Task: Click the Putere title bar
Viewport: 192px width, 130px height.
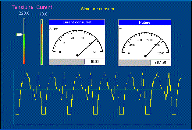Action: coord(144,22)
